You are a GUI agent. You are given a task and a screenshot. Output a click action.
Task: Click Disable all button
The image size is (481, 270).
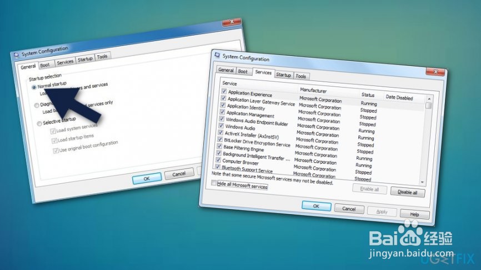[407, 192]
